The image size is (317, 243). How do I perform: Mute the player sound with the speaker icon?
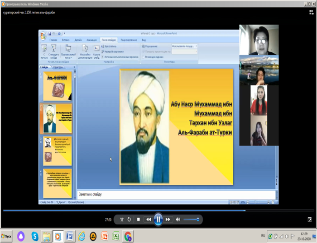pyautogui.click(x=178, y=220)
